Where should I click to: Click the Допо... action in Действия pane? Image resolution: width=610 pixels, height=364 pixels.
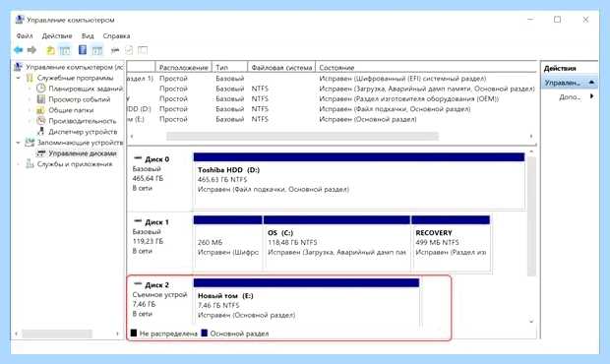(x=570, y=96)
